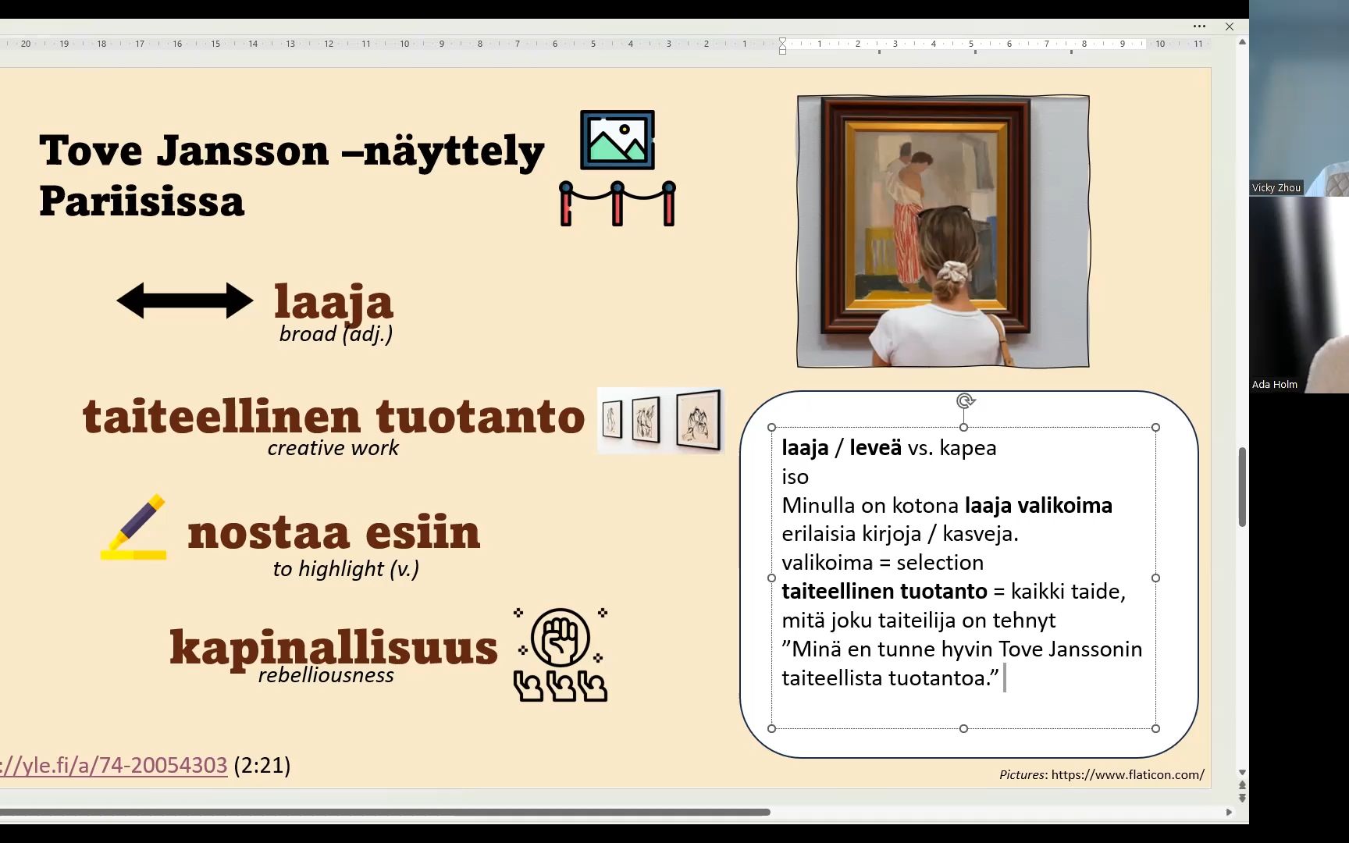Click the 'iso' line in the text box
1349x843 pixels.
click(x=796, y=477)
